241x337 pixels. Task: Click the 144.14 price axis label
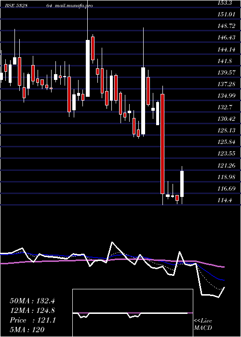(226, 50)
